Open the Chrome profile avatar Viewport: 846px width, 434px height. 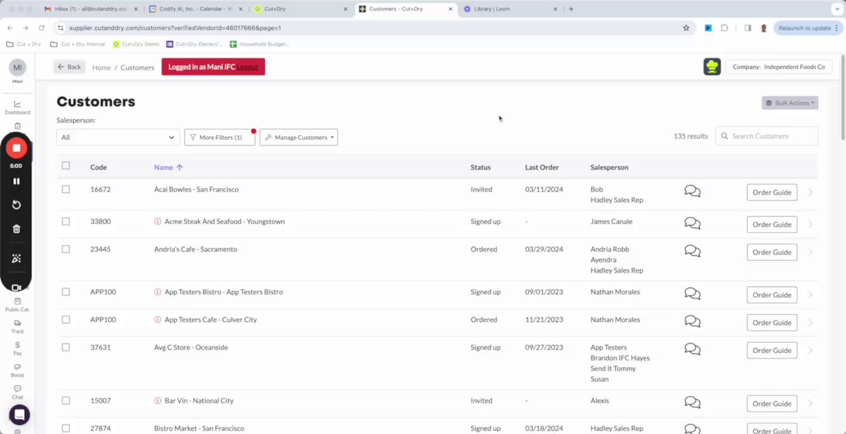[763, 28]
